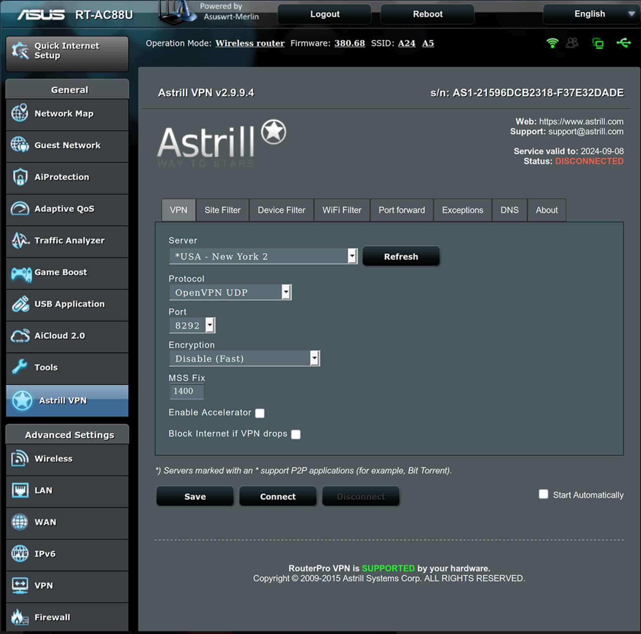Click the USB Application icon

click(20, 304)
